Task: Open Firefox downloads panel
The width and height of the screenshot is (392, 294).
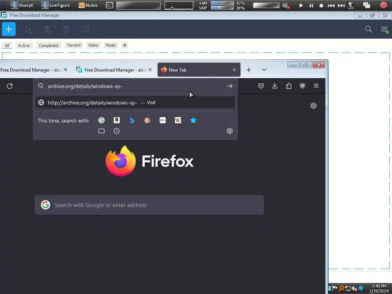Action: click(x=275, y=86)
